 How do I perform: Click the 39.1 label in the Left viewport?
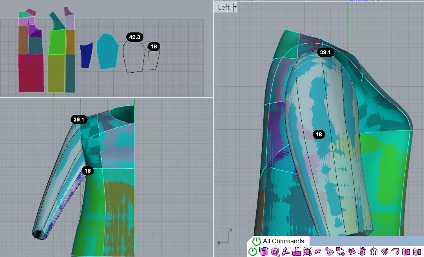click(325, 52)
